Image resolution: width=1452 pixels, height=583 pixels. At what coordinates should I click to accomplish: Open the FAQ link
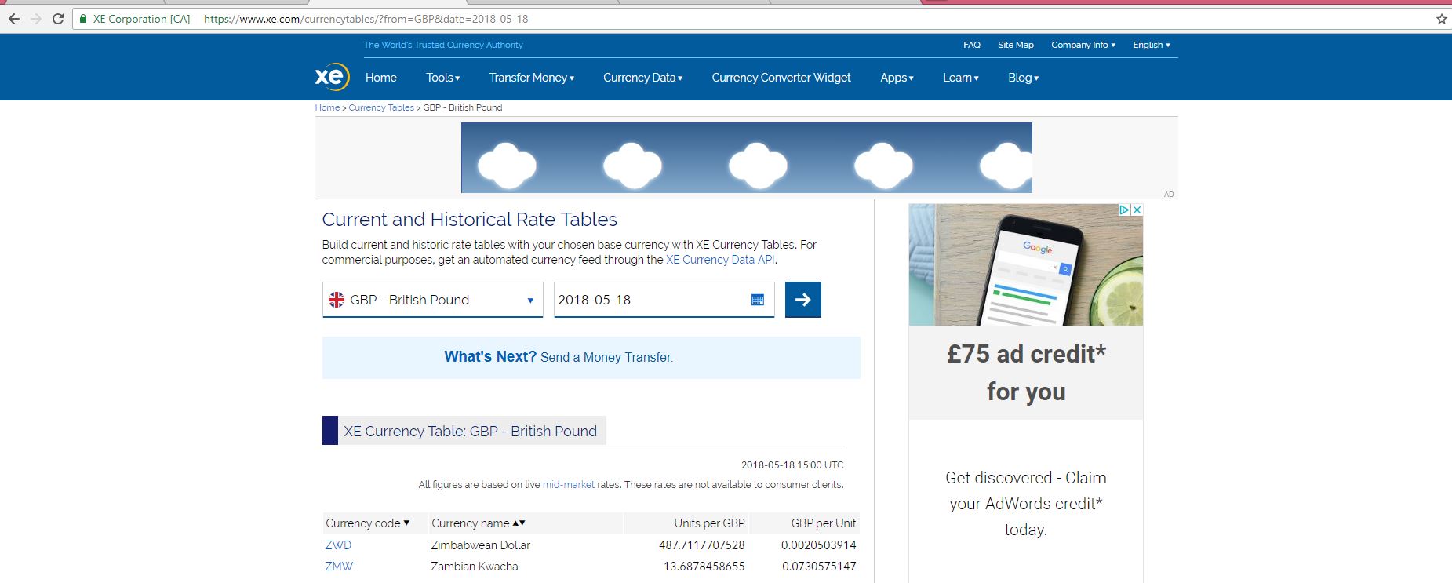coord(972,45)
